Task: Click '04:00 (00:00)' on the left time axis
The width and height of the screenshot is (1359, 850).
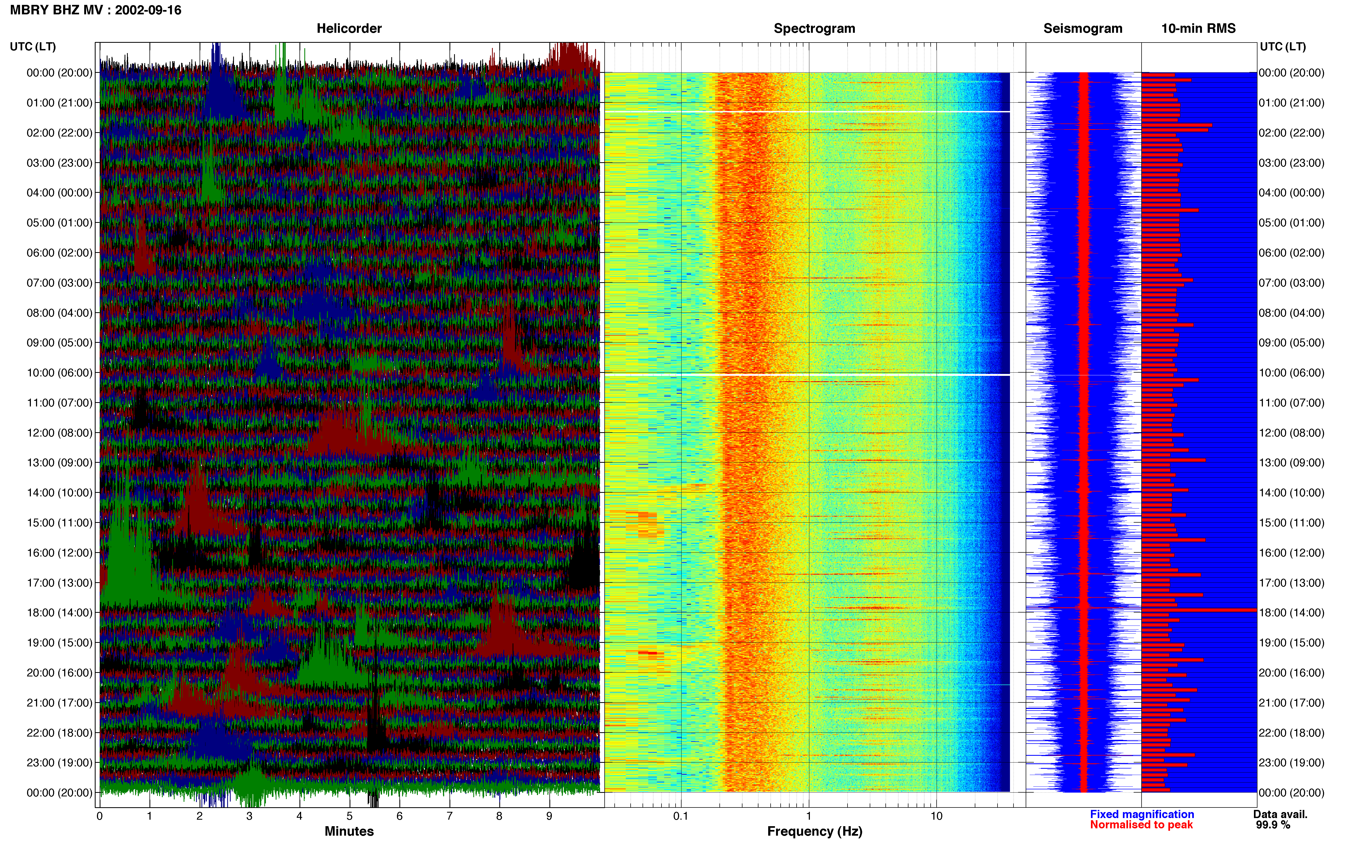Action: [x=60, y=193]
